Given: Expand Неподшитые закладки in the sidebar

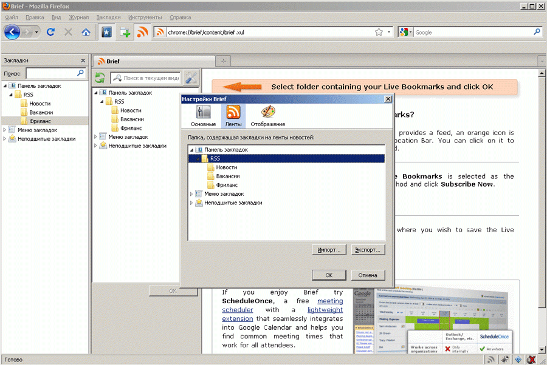Looking at the screenshot, I should pos(4,139).
